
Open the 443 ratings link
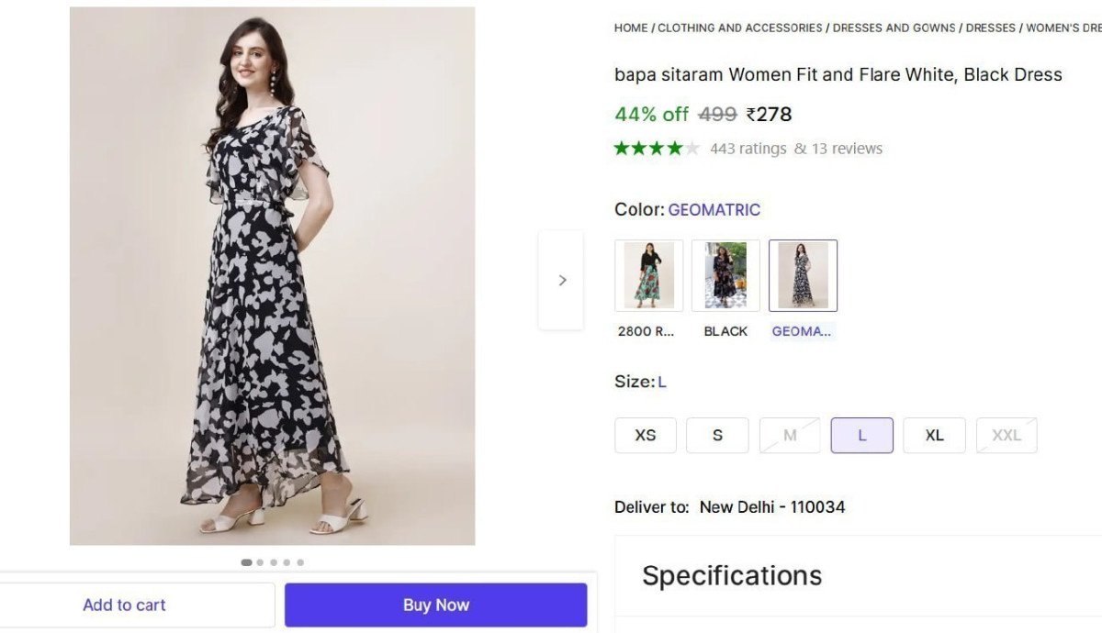[x=748, y=149]
